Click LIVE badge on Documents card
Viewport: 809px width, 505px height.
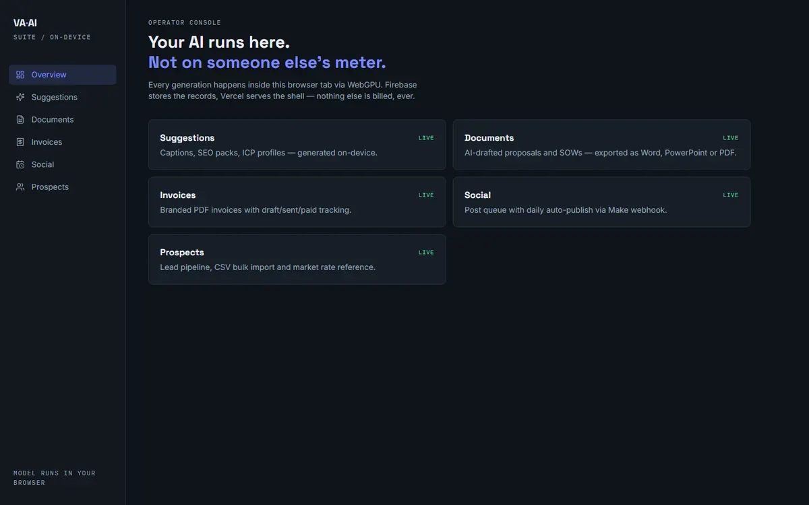pyautogui.click(x=731, y=138)
